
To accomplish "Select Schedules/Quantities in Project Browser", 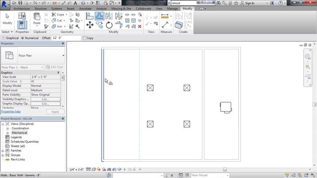I will pyautogui.click(x=25, y=142).
